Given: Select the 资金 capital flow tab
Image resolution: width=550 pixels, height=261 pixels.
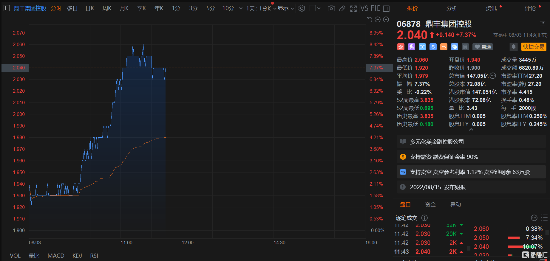Looking at the screenshot, I should click(430, 204).
